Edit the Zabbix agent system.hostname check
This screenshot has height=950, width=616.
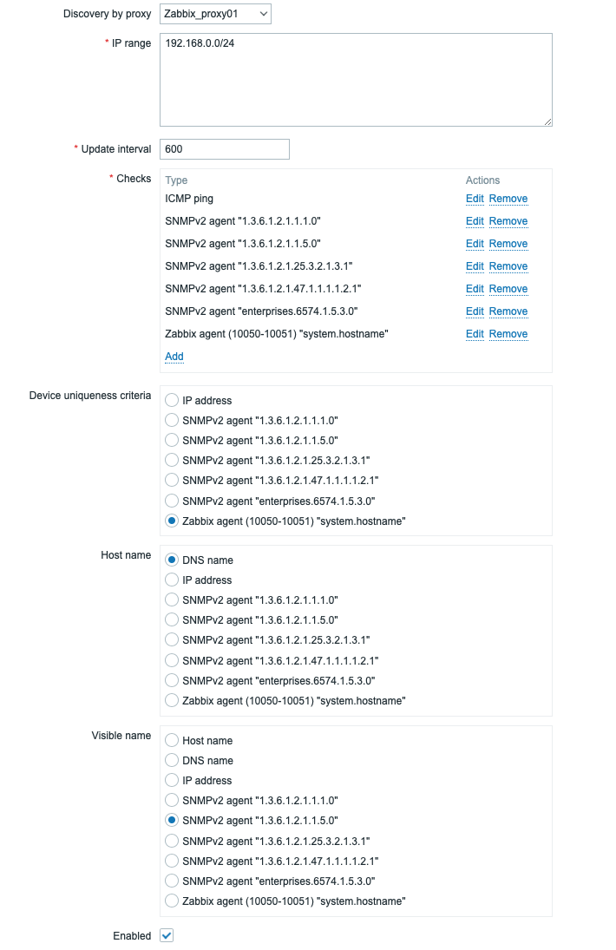474,334
